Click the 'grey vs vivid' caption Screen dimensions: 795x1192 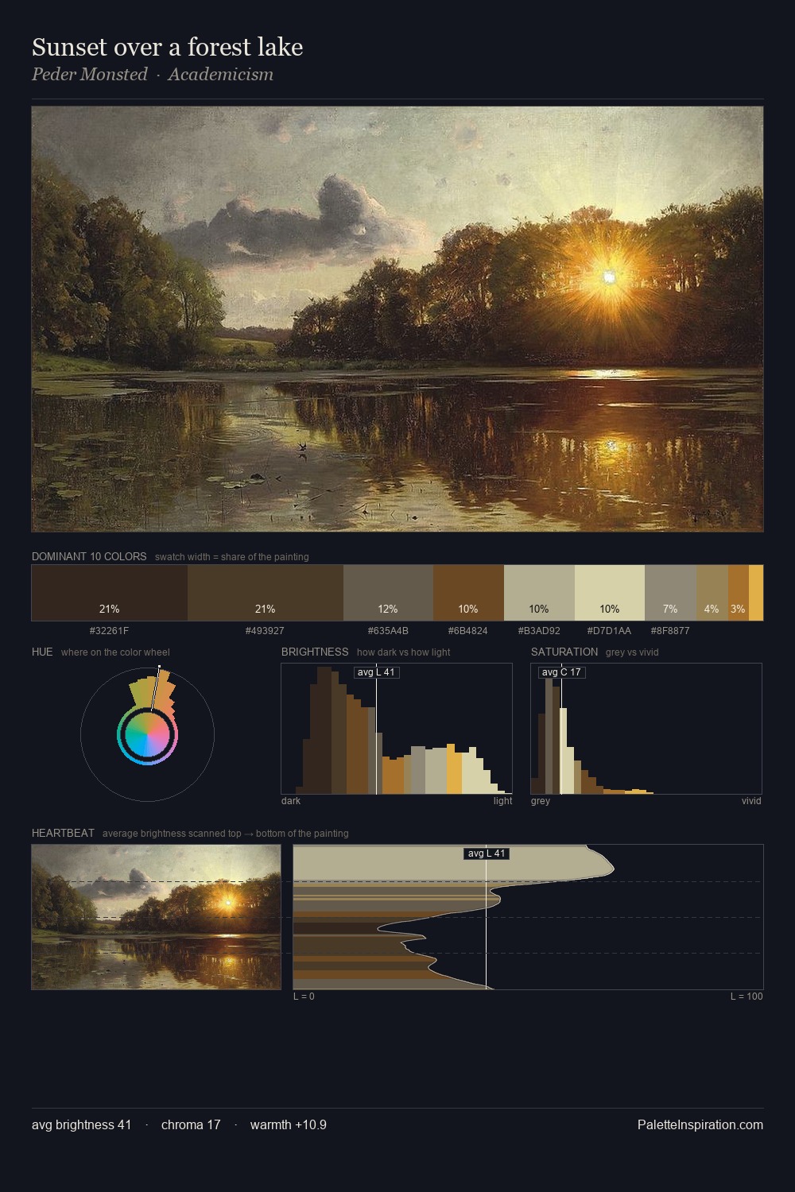[x=632, y=652]
